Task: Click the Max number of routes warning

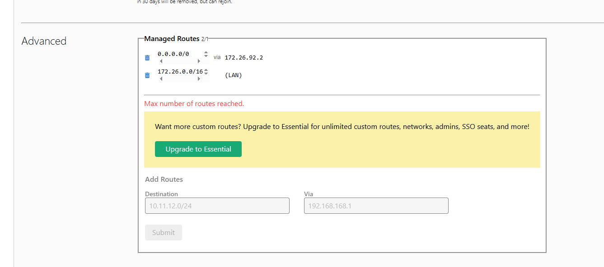Action: (x=194, y=104)
